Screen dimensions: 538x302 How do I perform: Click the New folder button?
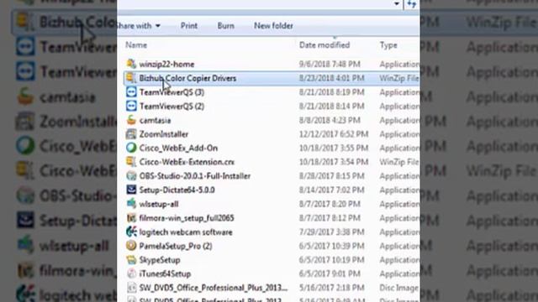pyautogui.click(x=273, y=26)
